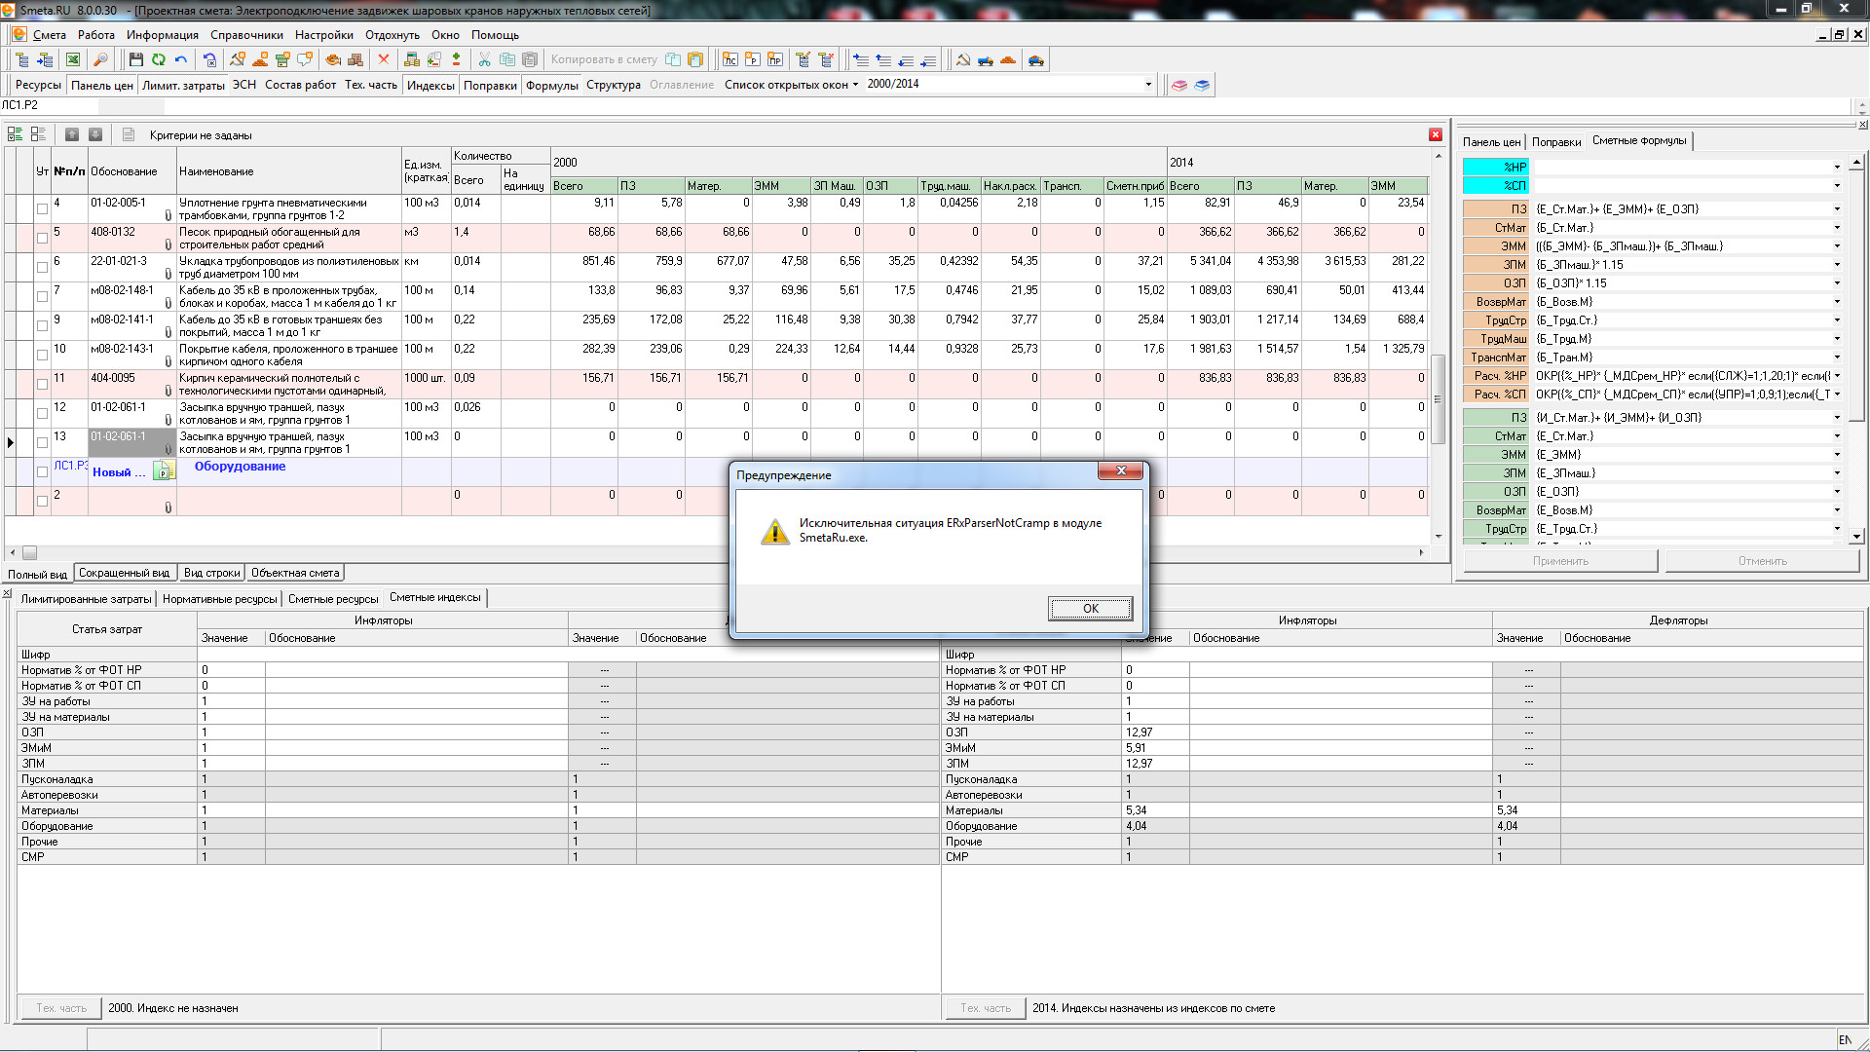Toggle checkbox for row 5 Песок природный
Image resolution: width=1870 pixels, height=1052 pixels.
tap(42, 238)
